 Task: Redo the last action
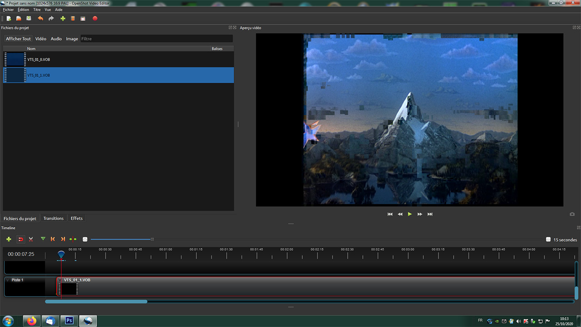click(51, 19)
